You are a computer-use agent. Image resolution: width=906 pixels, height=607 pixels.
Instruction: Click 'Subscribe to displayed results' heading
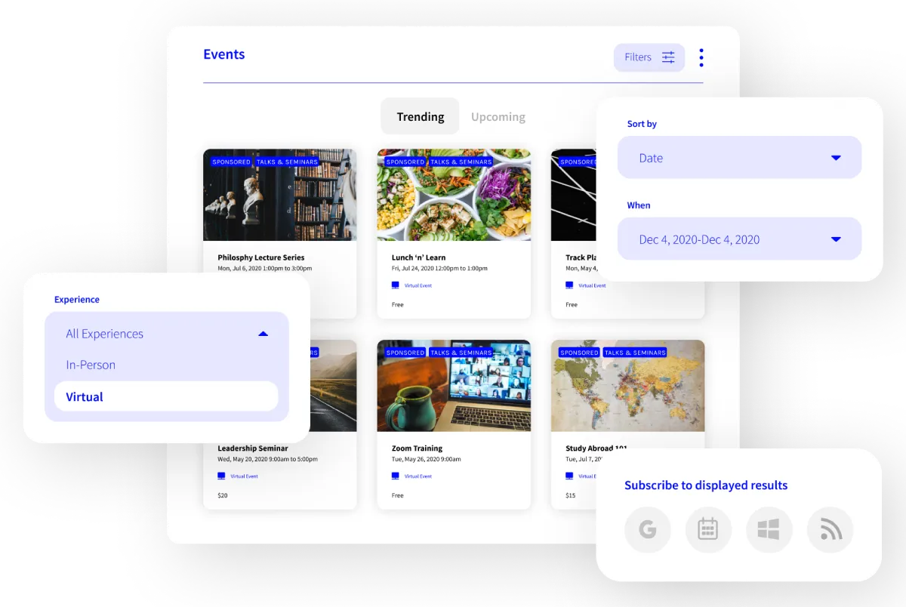(706, 485)
